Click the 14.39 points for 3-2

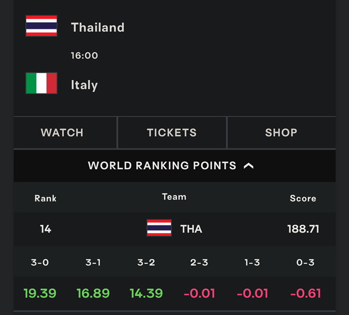click(x=146, y=293)
